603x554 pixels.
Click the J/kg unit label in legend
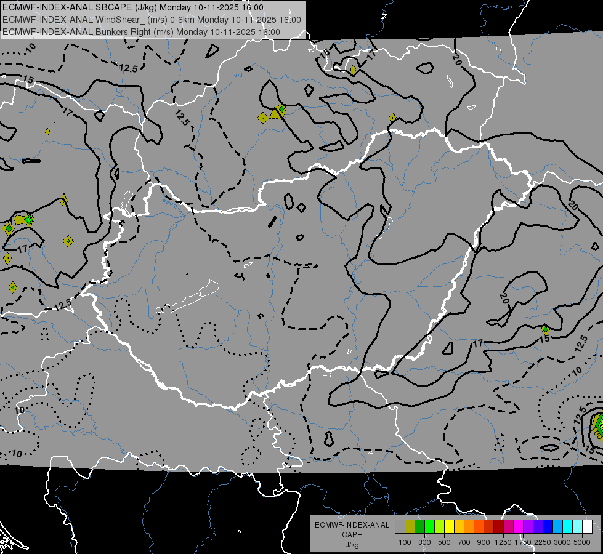click(352, 545)
